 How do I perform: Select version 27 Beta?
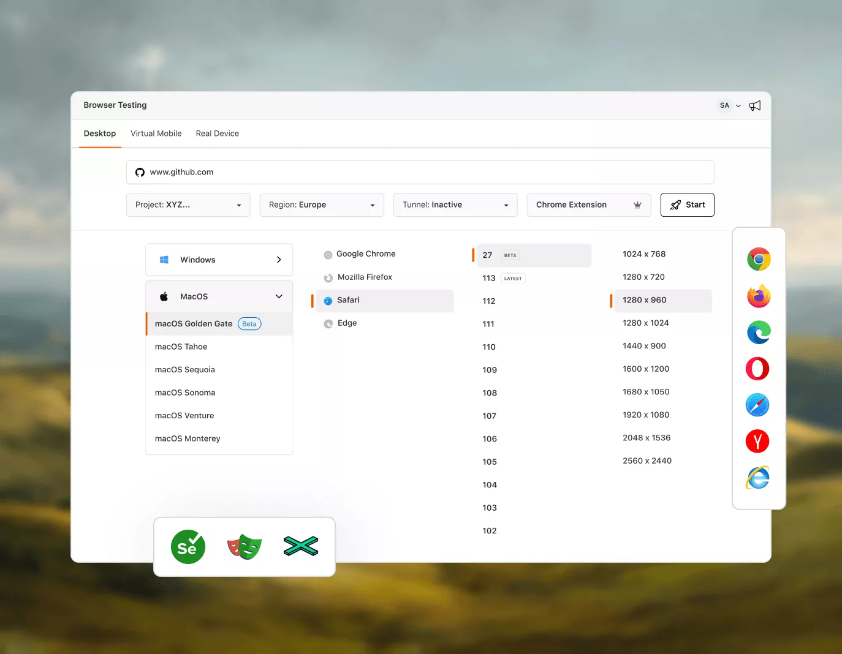click(x=534, y=255)
